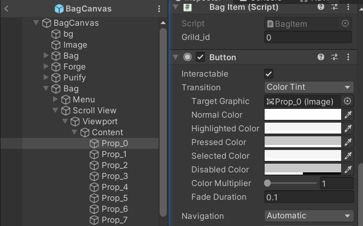Open the Transition Color Tint dropdown

(x=309, y=87)
